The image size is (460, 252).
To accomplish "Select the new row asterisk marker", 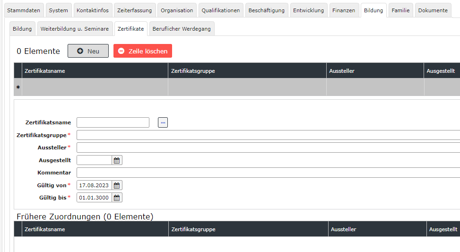I will tap(18, 87).
